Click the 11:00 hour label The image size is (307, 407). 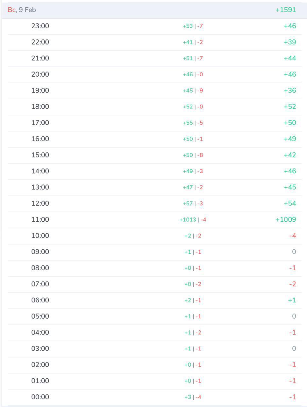coord(40,219)
